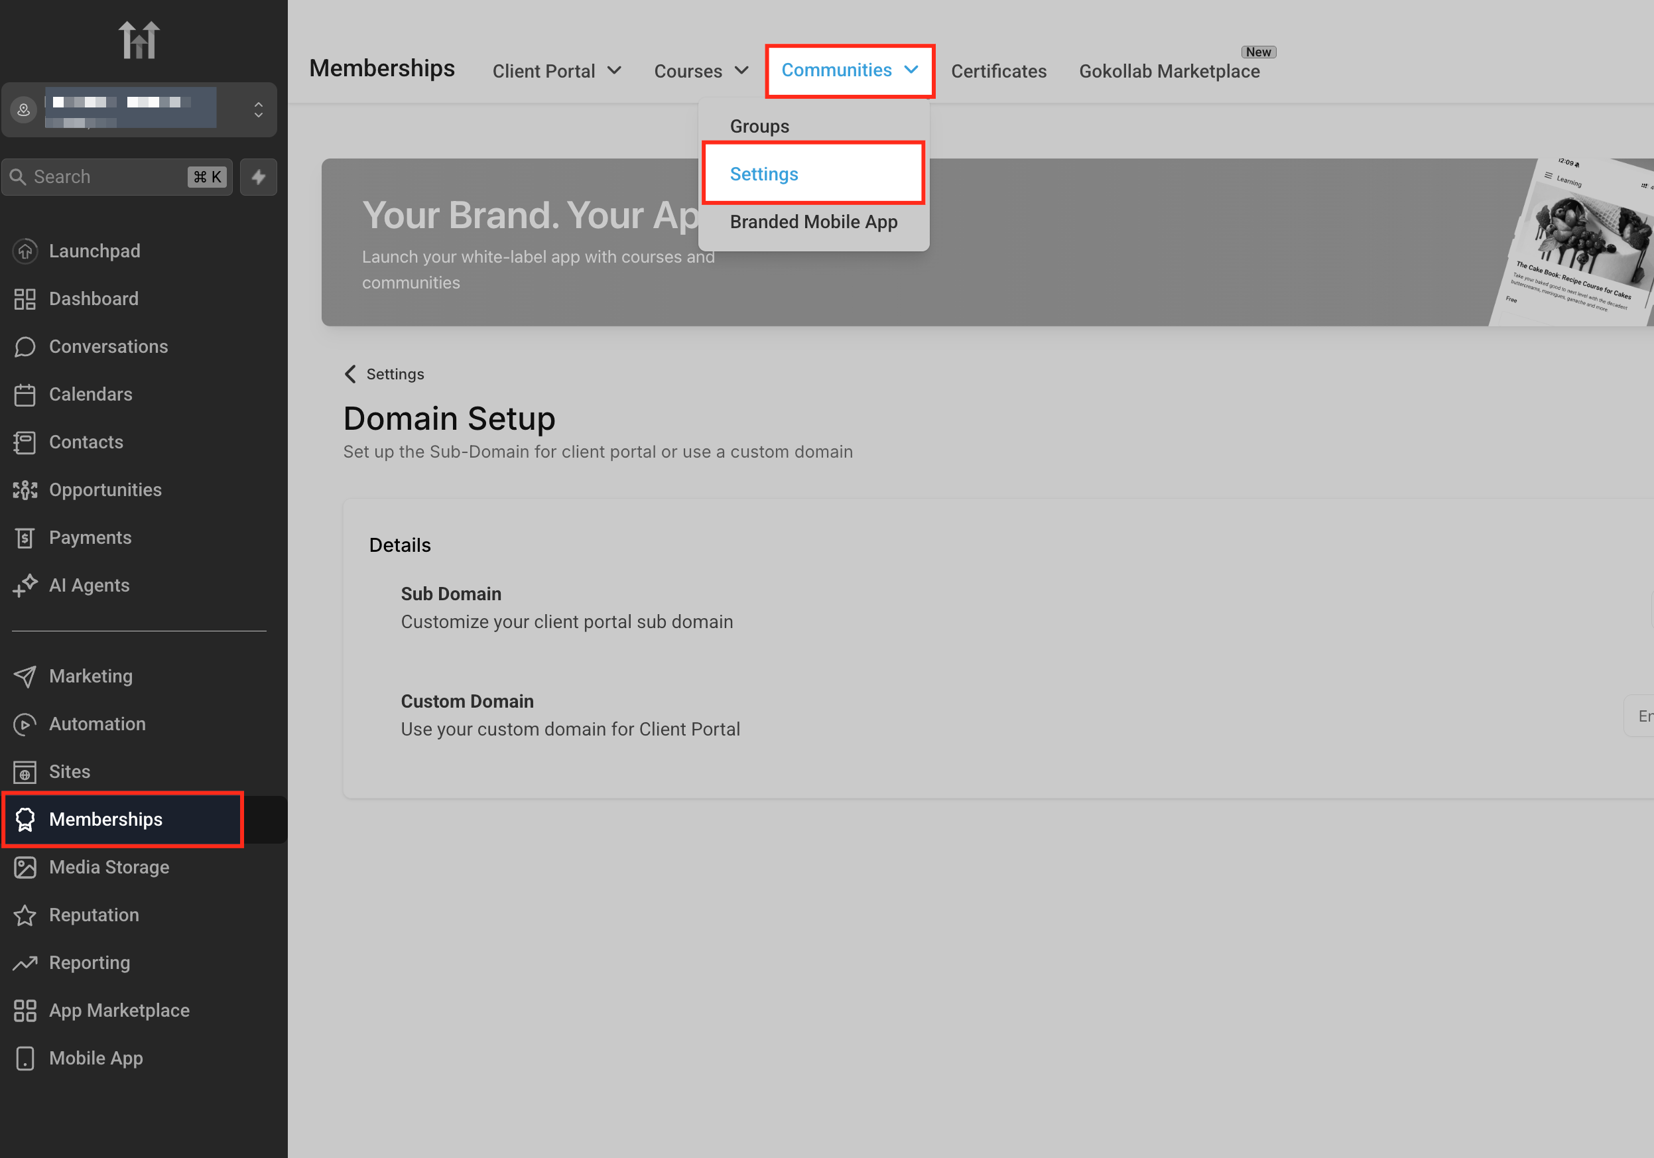Click the lightning bolt quick actions icon
This screenshot has height=1158, width=1654.
258,176
